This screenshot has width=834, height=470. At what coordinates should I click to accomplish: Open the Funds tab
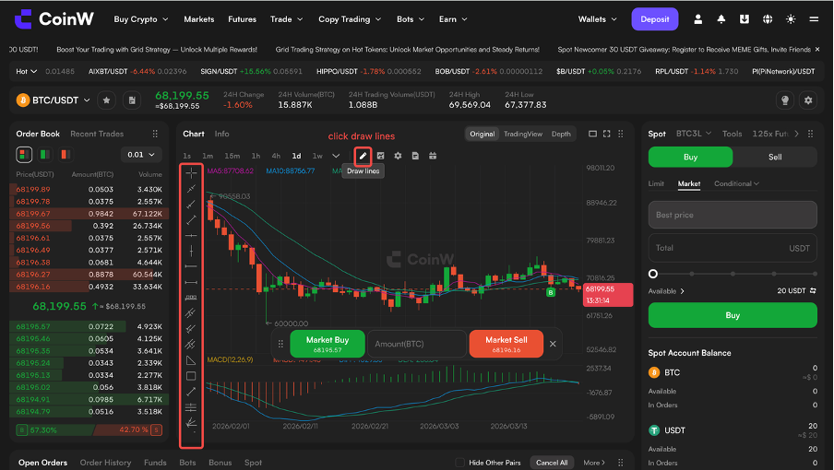coord(155,463)
